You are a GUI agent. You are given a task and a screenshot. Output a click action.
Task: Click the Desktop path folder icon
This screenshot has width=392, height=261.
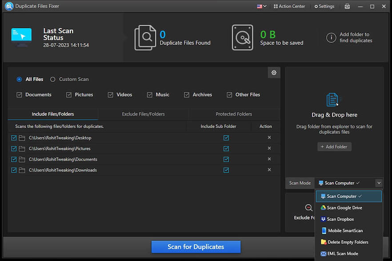[x=22, y=138]
